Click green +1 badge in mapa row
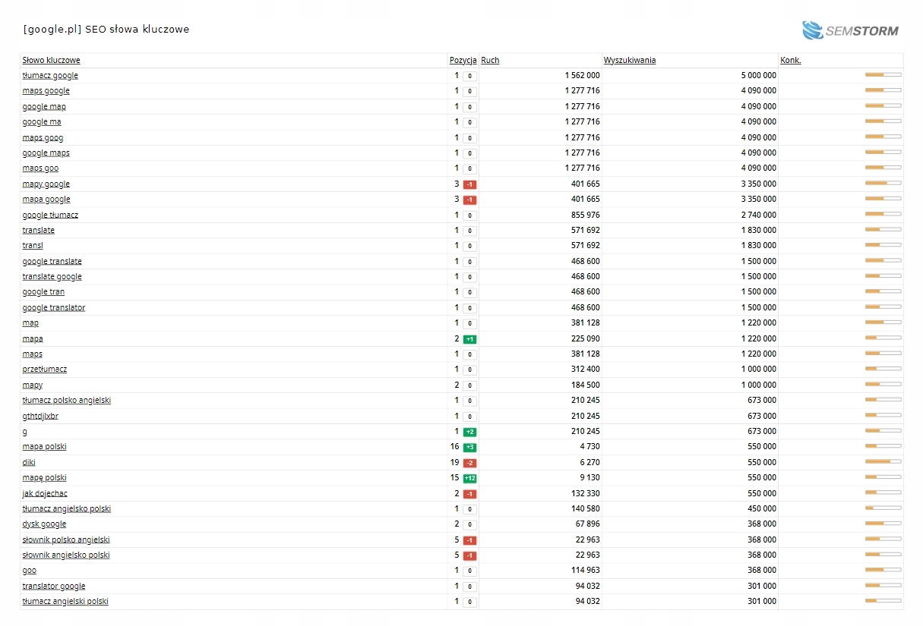 pos(469,339)
